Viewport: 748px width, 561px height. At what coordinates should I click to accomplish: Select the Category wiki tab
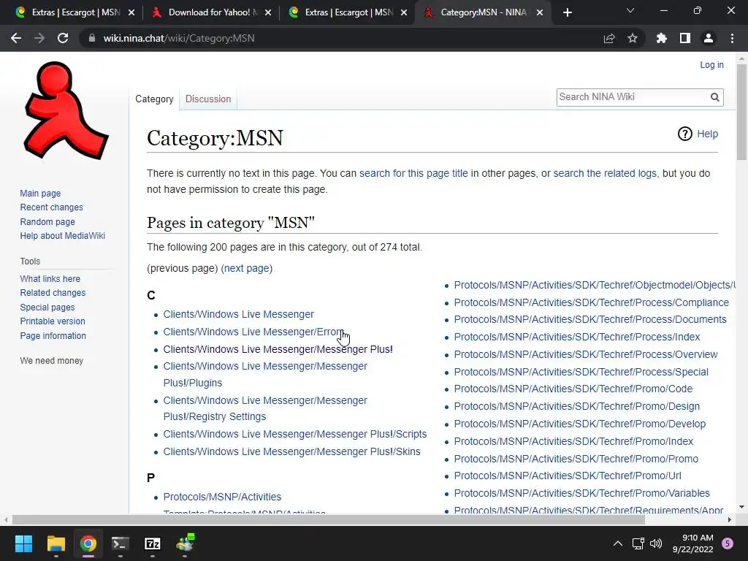point(154,99)
